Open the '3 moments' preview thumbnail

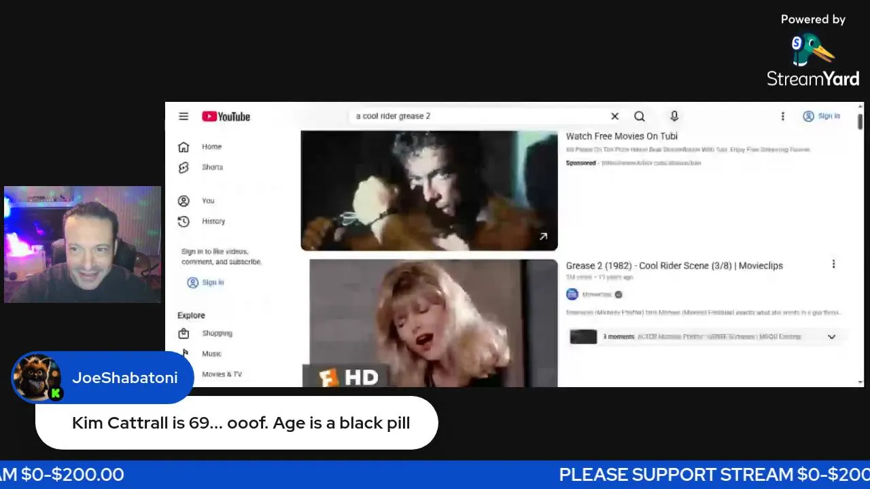click(583, 336)
